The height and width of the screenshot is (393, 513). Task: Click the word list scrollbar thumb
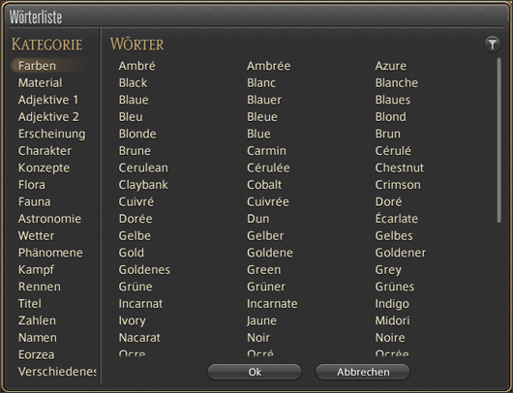click(x=498, y=140)
